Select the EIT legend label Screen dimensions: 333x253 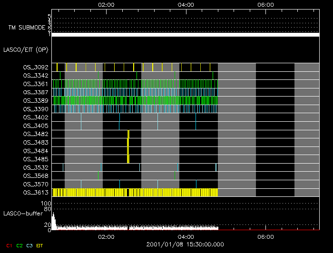[41, 245]
